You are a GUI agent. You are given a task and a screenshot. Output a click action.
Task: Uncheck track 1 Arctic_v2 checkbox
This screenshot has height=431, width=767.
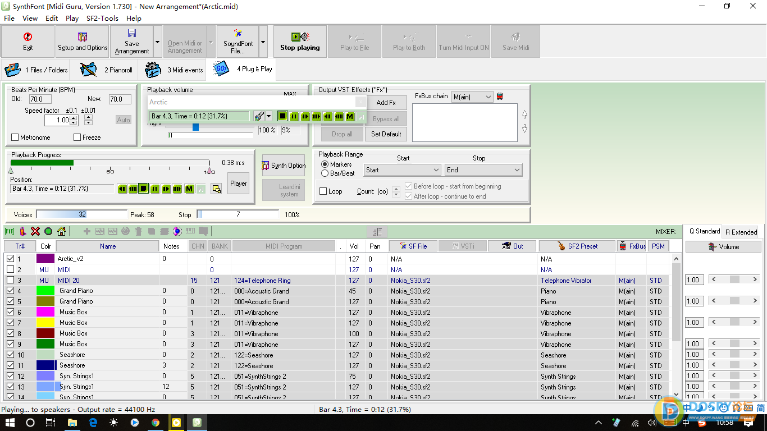coord(10,259)
